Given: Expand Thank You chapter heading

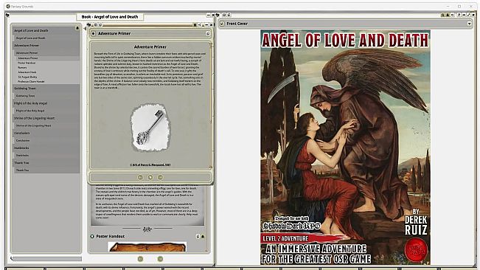Looking at the screenshot, I should (21, 163).
